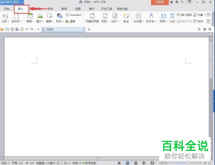
Task: Insert a SmartArt graphic
Action: click(x=74, y=15)
